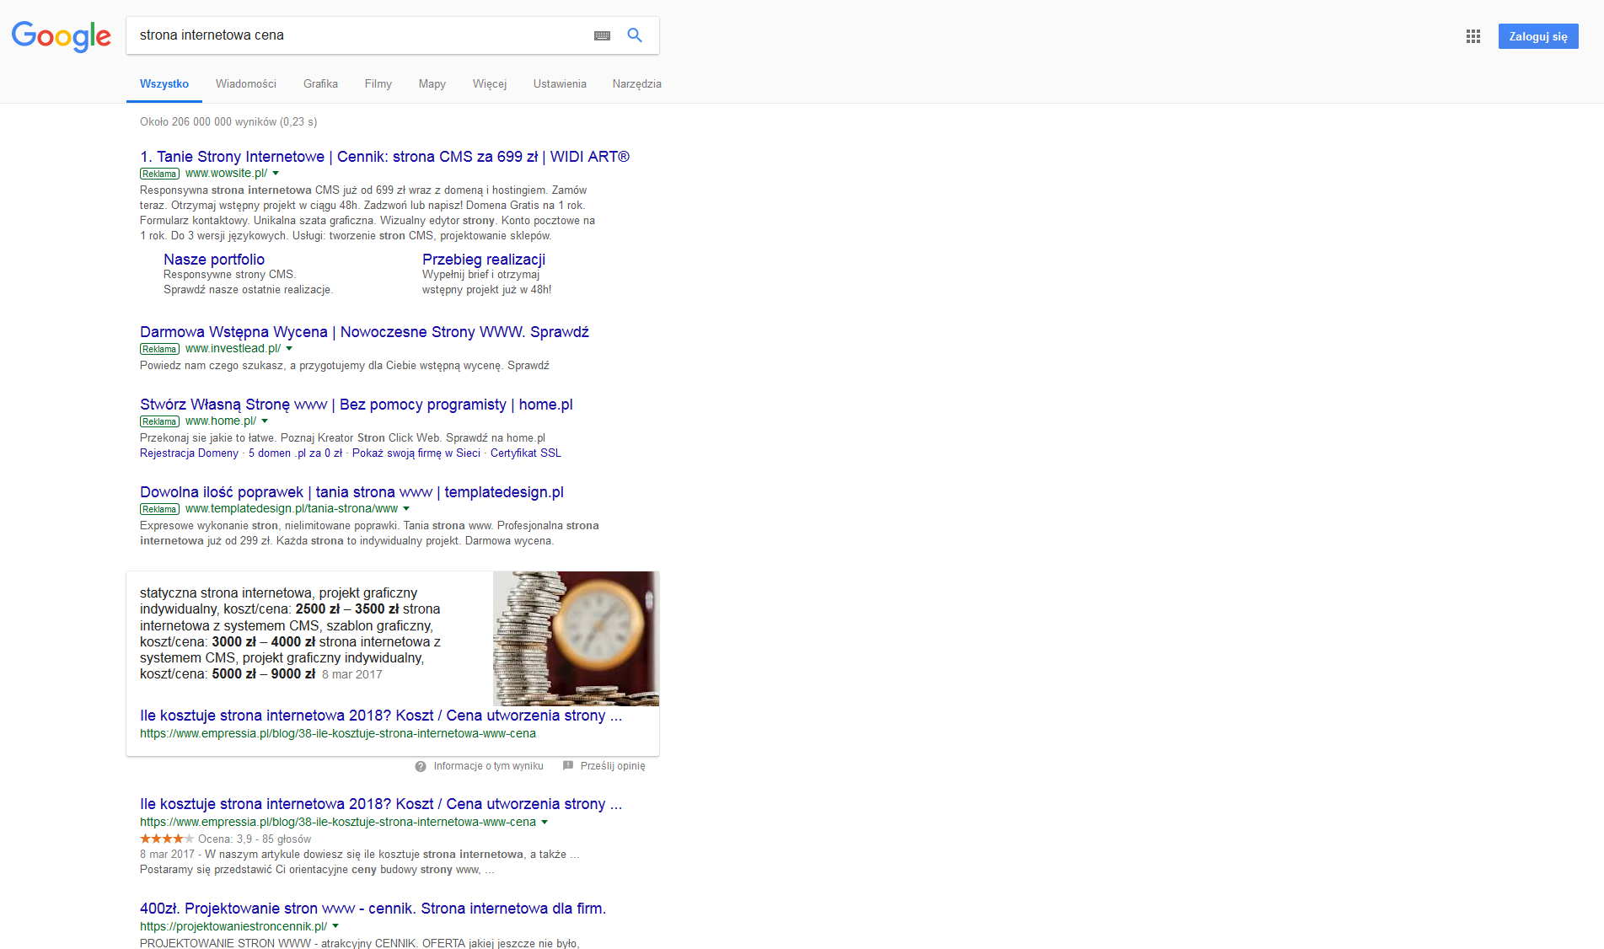
Task: Switch to the Wiadomości tab
Action: pos(246,83)
